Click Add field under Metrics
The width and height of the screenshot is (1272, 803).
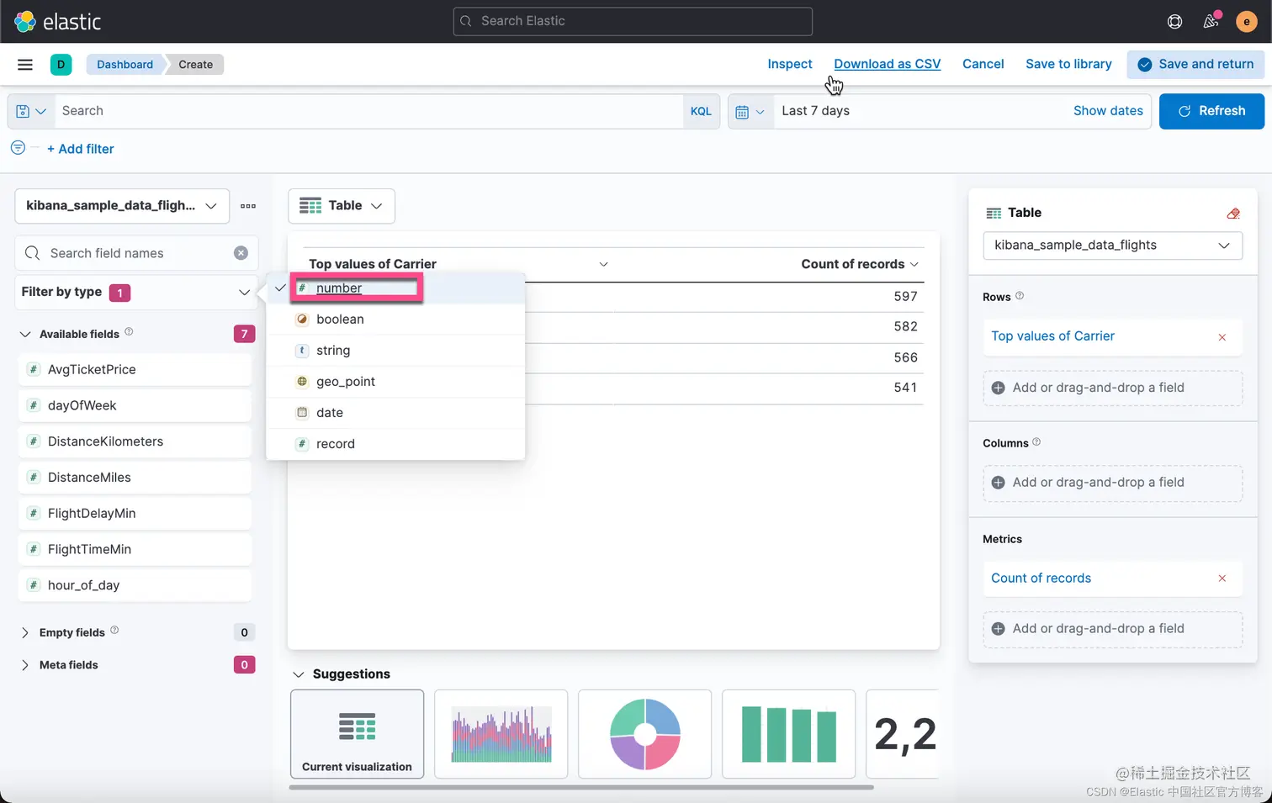click(1113, 629)
